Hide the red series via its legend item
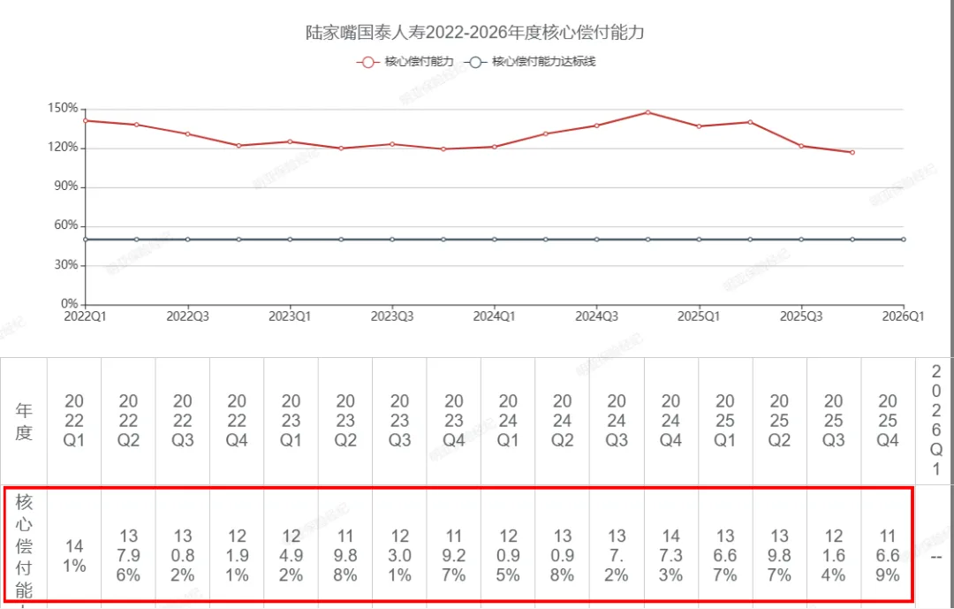This screenshot has width=954, height=609. click(x=399, y=62)
